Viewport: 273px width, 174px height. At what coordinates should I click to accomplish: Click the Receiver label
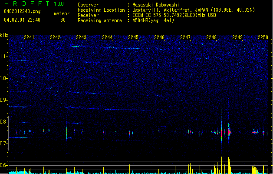tap(88, 15)
